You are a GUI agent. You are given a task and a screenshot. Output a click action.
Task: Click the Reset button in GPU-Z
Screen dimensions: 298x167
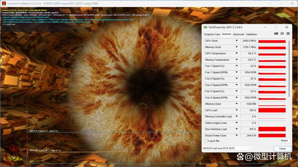[x=284, y=141]
